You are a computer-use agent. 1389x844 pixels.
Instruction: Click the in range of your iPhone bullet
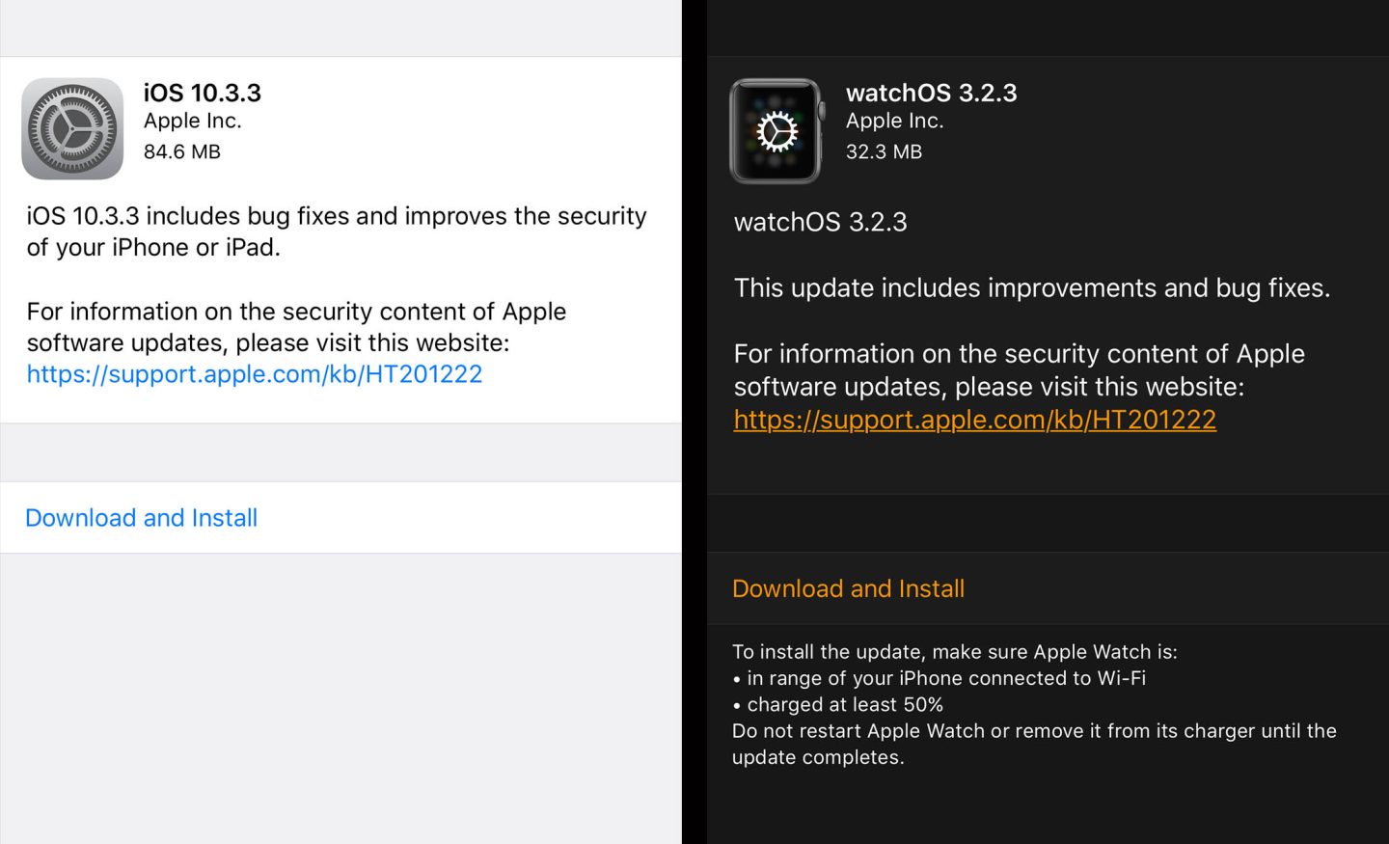940,678
